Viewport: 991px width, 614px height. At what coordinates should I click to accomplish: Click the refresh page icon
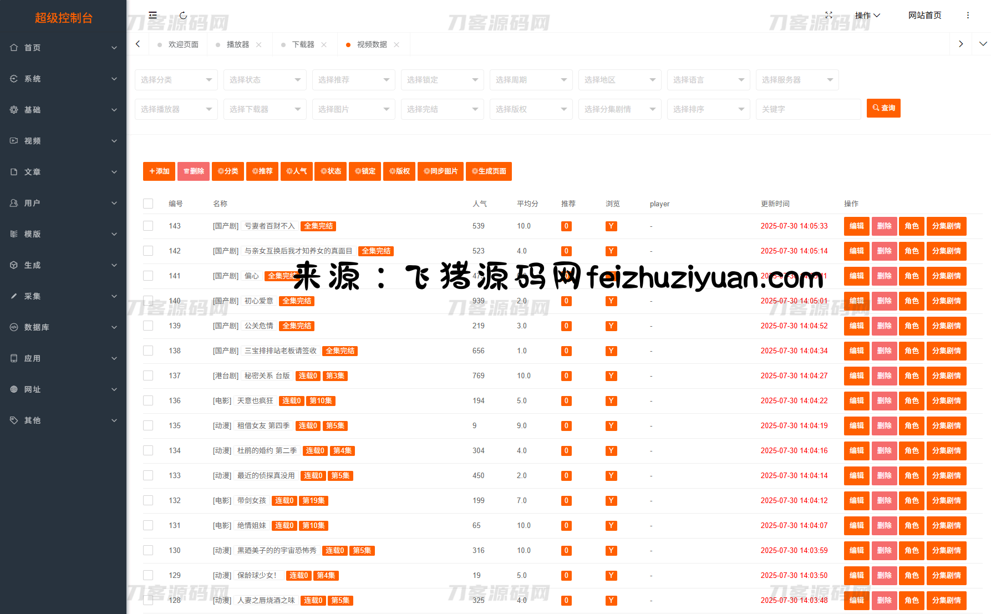183,16
